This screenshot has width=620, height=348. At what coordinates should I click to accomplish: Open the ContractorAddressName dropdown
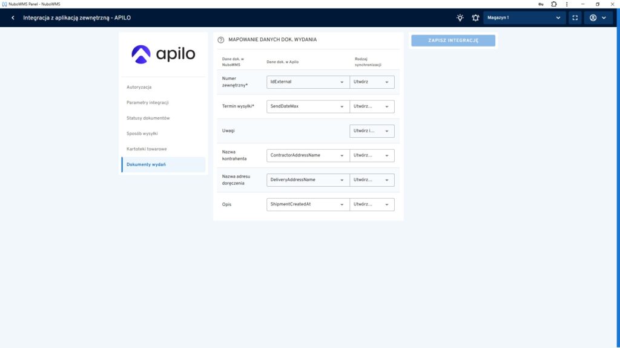point(308,155)
